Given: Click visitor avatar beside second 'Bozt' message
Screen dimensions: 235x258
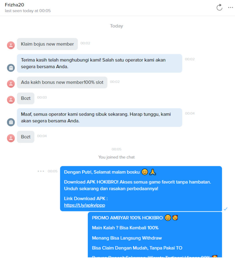Looking at the screenshot, I should point(11,138).
